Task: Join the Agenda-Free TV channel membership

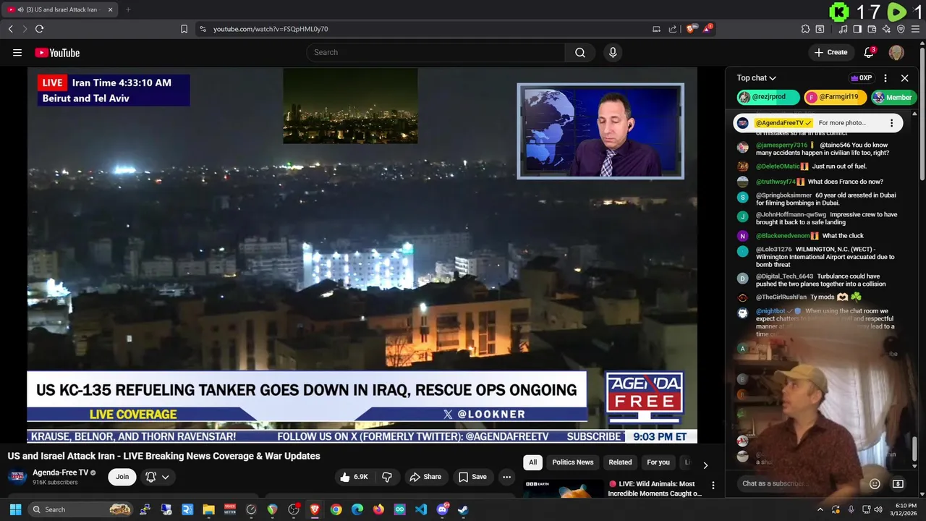Action: tap(122, 477)
